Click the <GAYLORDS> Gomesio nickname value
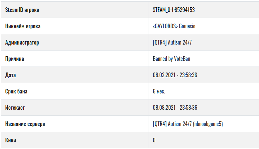 (174, 26)
